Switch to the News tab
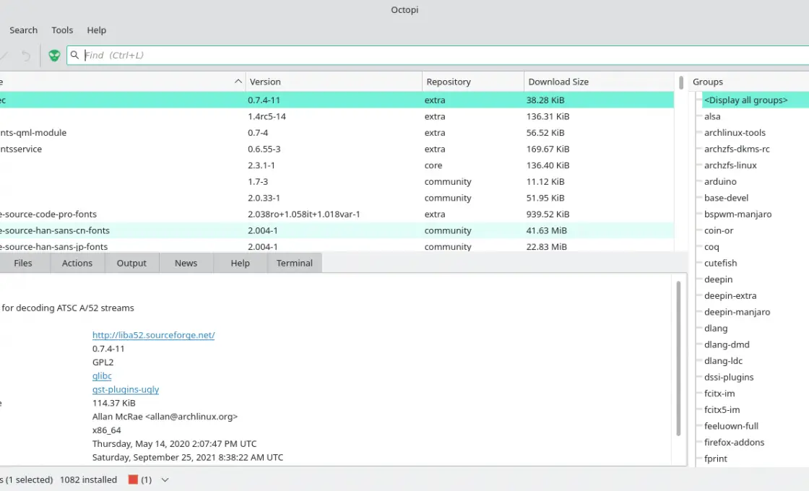 coord(186,263)
